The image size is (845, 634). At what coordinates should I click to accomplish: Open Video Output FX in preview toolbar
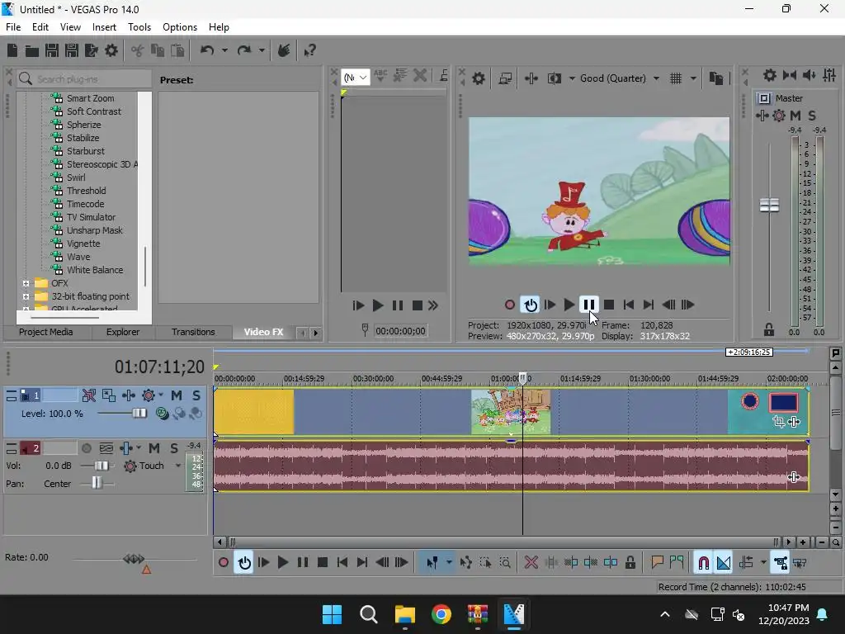(x=531, y=78)
